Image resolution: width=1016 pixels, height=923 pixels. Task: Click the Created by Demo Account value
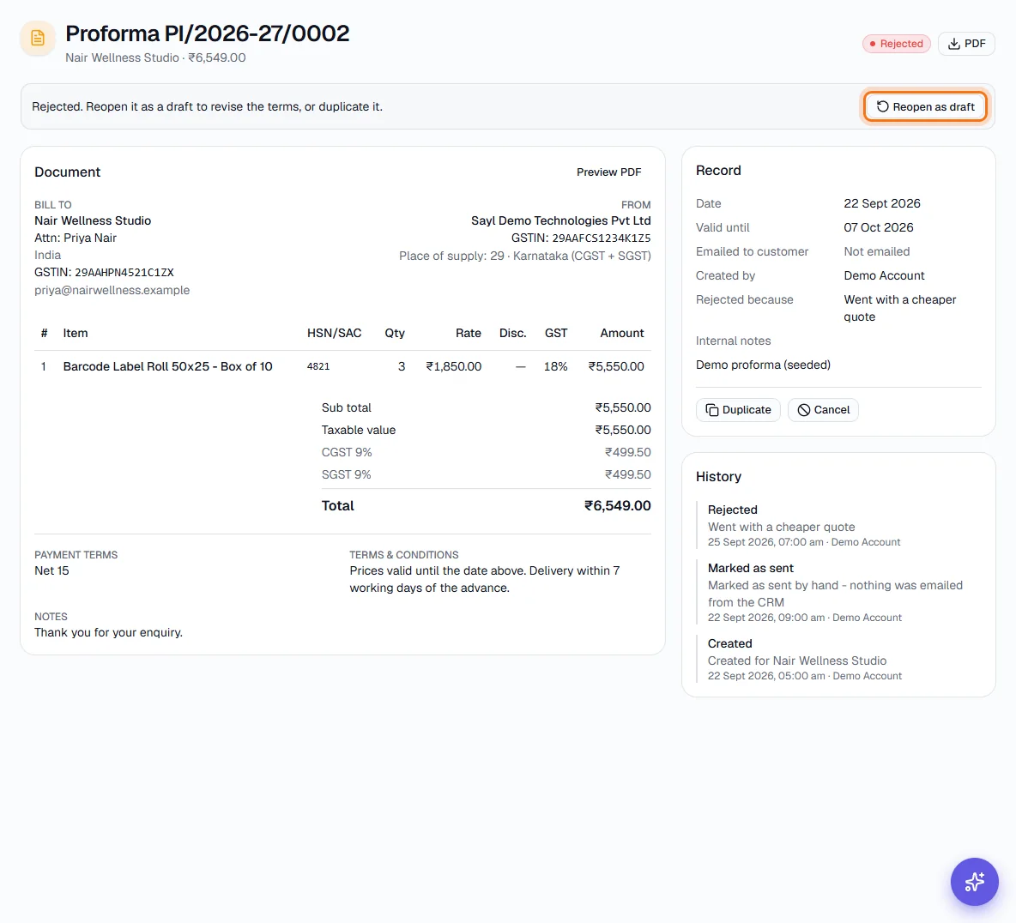884,275
